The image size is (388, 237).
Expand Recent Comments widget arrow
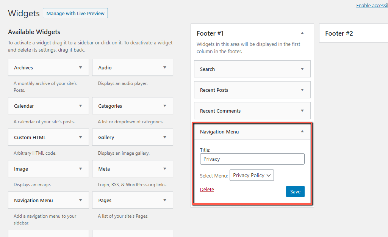[x=302, y=111]
